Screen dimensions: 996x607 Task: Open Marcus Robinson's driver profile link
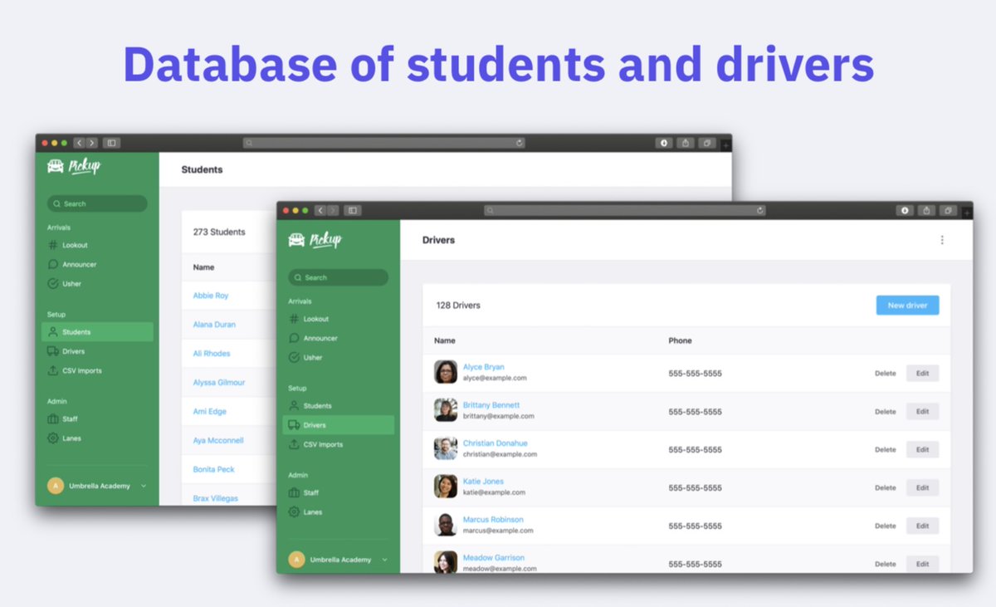point(493,520)
